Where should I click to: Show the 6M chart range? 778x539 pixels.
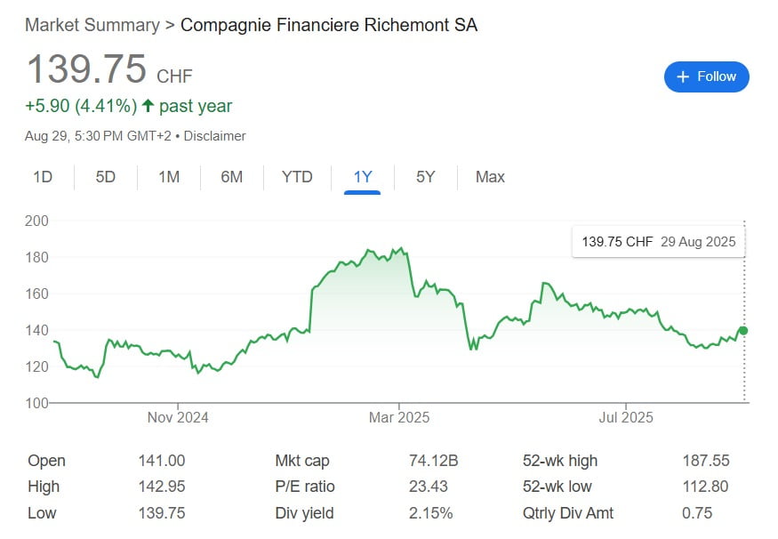pyautogui.click(x=232, y=177)
